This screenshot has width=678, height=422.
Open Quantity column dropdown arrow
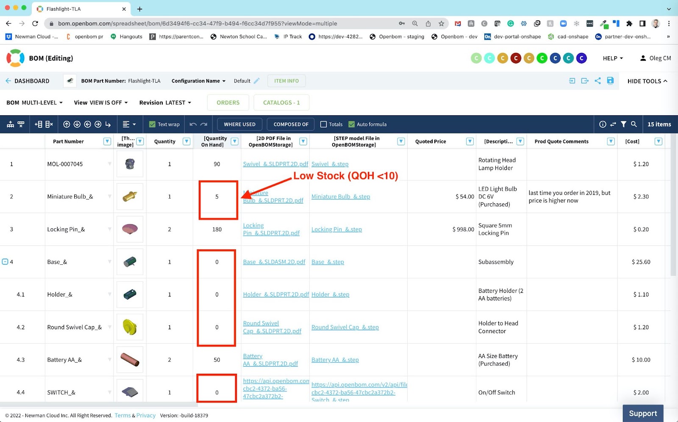186,142
